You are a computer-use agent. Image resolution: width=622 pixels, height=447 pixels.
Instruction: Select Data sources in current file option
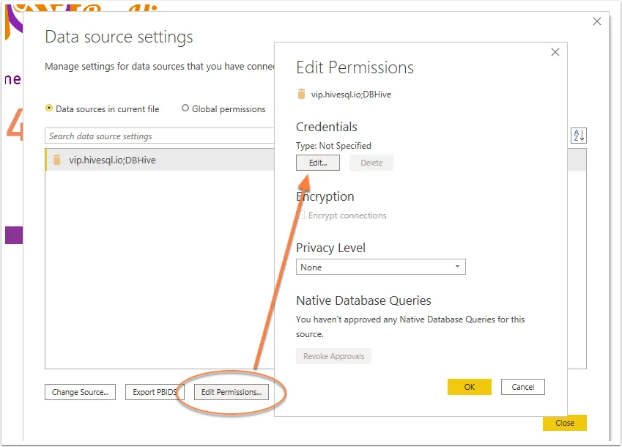click(x=103, y=108)
